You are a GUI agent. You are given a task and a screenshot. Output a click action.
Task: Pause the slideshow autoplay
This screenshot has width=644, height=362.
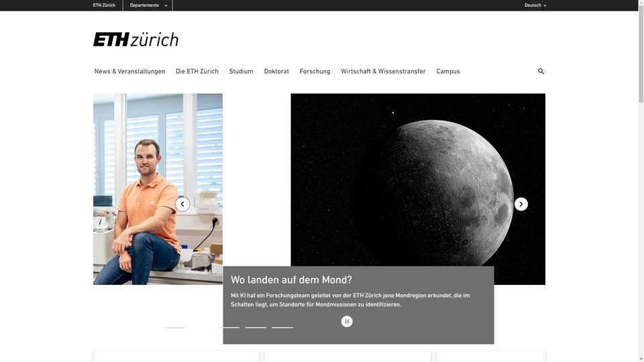(x=347, y=321)
